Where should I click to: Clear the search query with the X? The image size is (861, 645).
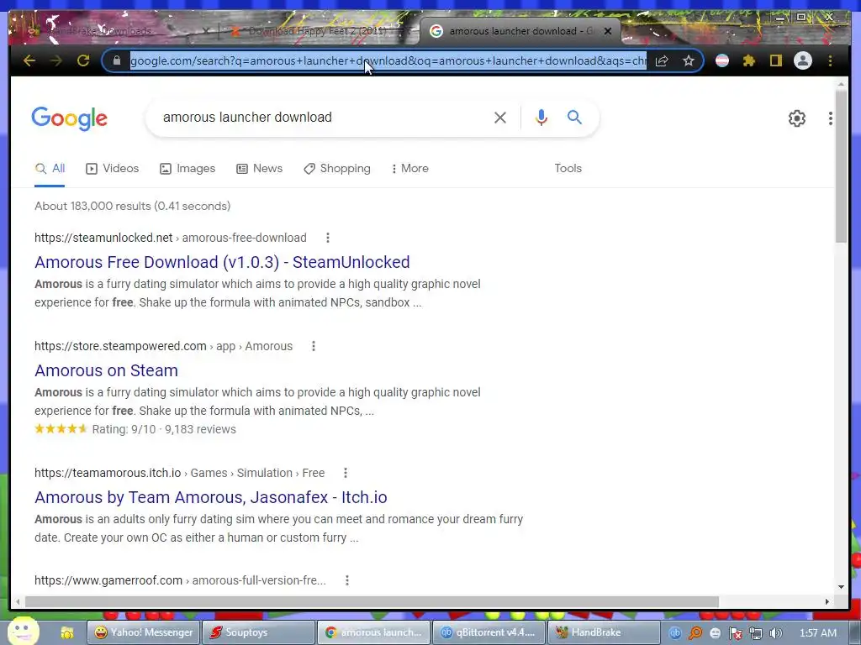499,118
